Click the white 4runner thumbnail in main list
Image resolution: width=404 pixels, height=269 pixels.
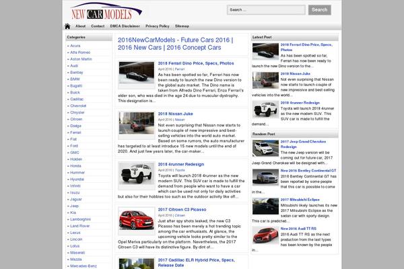coord(137,173)
